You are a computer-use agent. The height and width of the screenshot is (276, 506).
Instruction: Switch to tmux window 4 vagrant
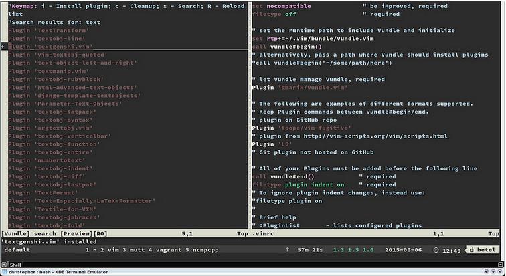pos(165,249)
